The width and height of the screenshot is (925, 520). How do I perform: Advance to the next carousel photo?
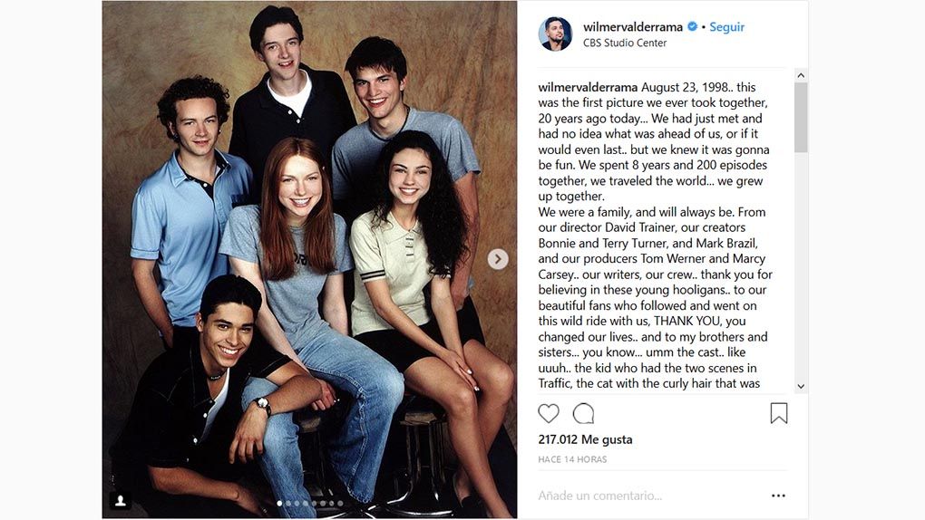tap(498, 259)
